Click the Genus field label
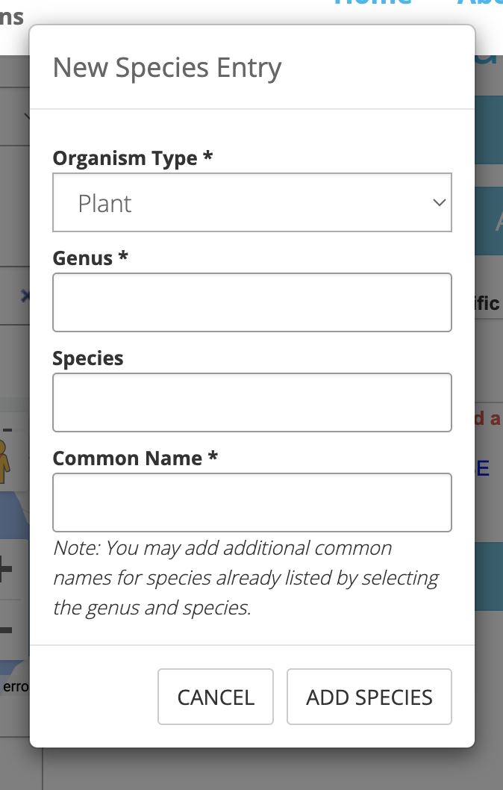This screenshot has height=790, width=503. [x=90, y=258]
